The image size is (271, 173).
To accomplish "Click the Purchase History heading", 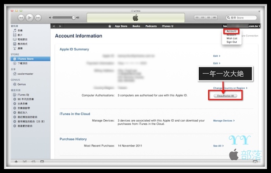I will coord(73,139).
